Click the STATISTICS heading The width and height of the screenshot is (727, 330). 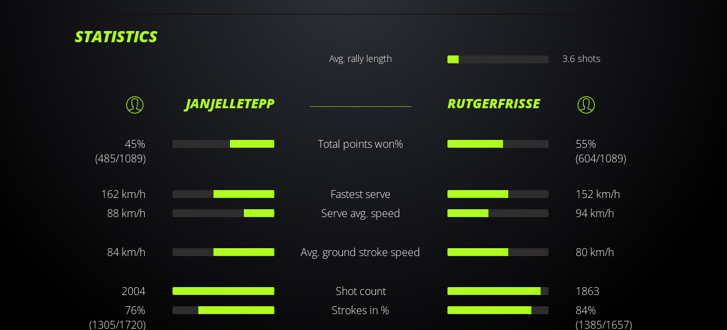click(116, 37)
